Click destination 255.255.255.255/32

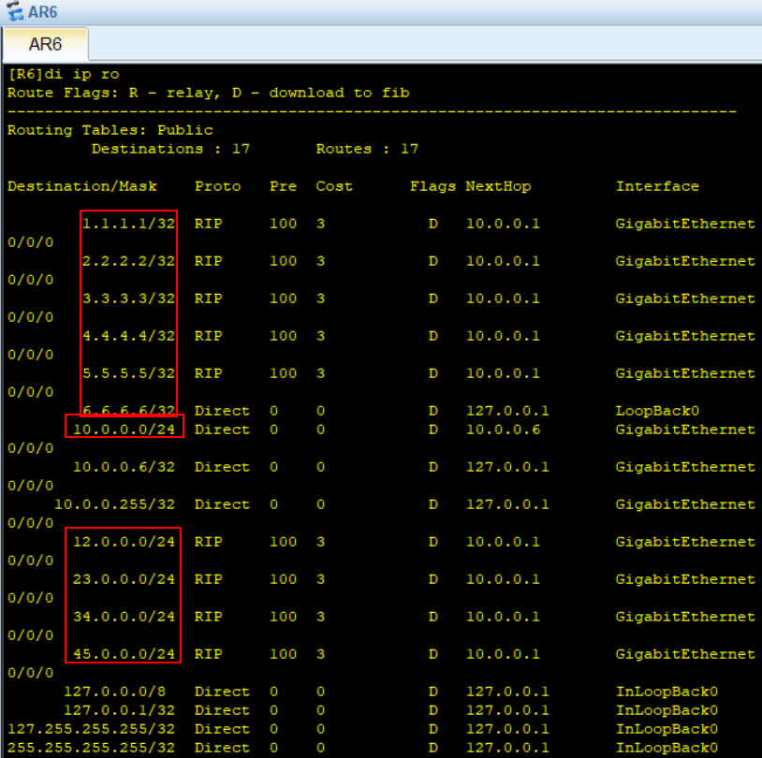tap(92, 748)
